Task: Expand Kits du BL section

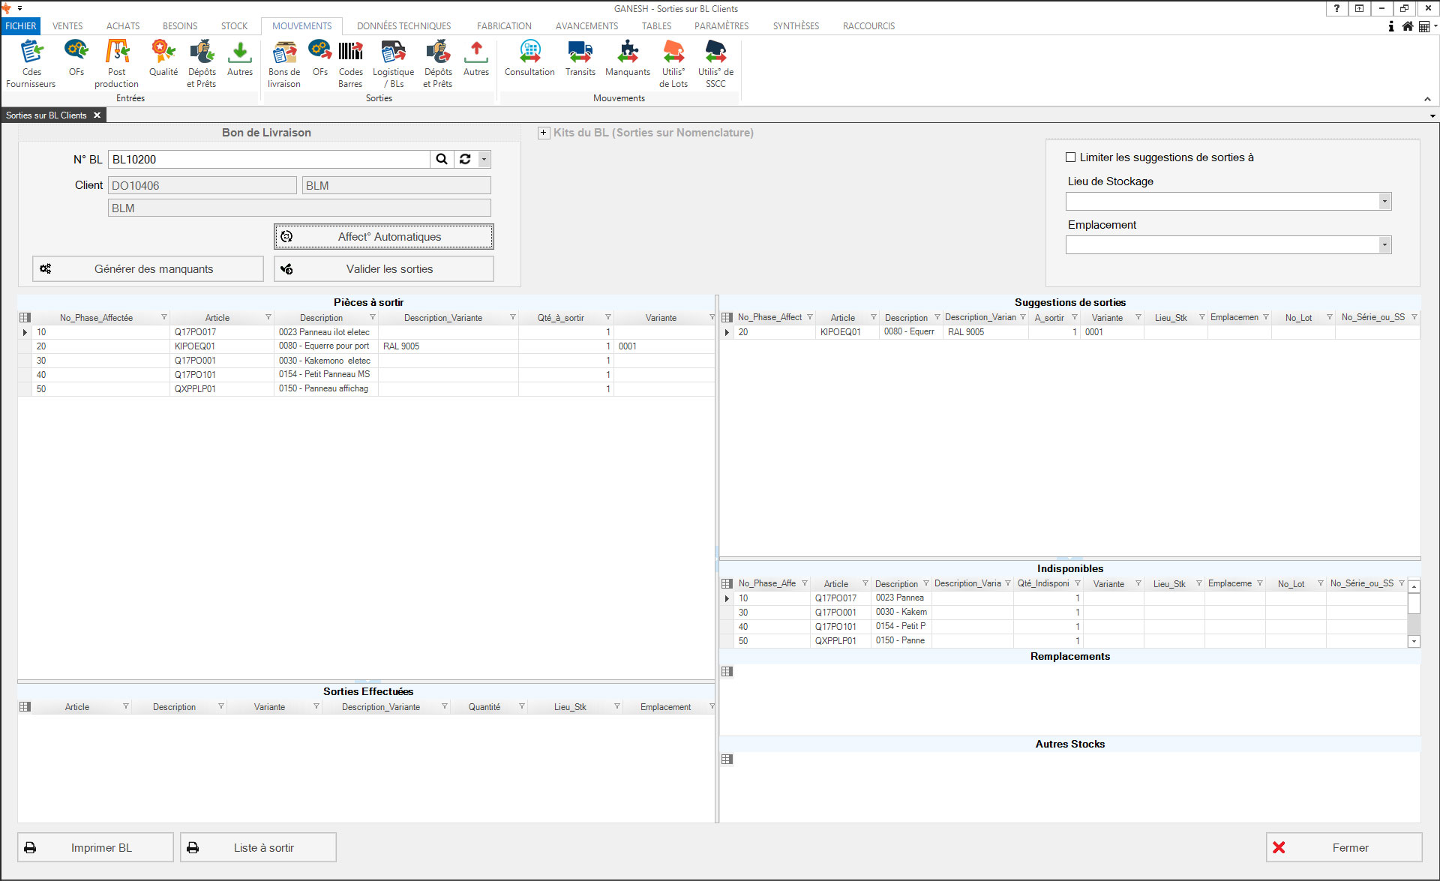Action: [544, 133]
